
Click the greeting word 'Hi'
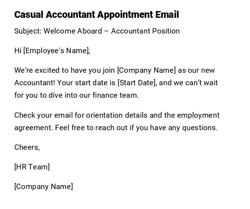tap(18, 51)
